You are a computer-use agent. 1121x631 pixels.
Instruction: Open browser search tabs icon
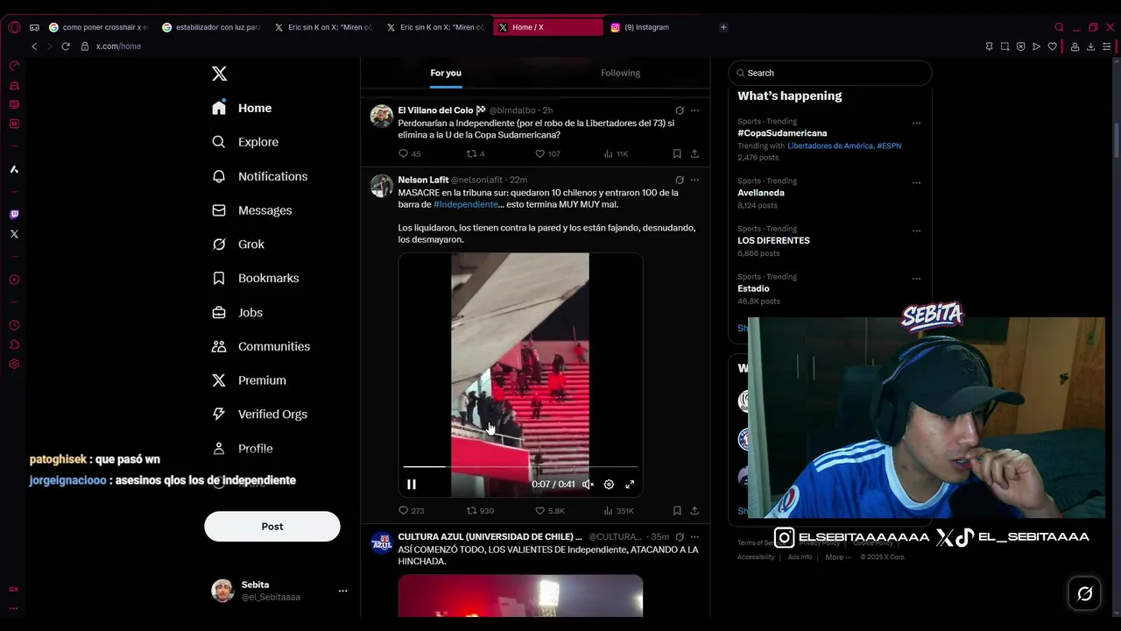coord(1059,27)
